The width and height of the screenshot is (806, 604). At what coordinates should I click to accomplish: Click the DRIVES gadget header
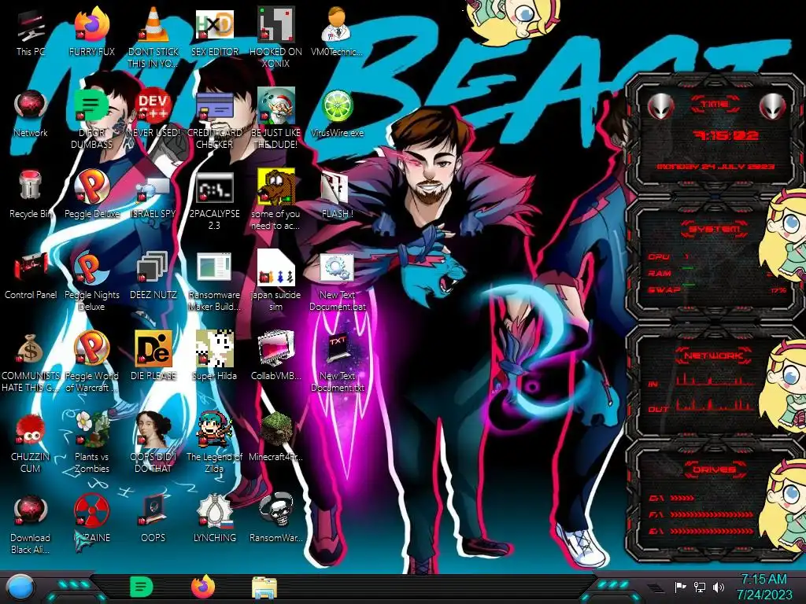[x=714, y=470]
